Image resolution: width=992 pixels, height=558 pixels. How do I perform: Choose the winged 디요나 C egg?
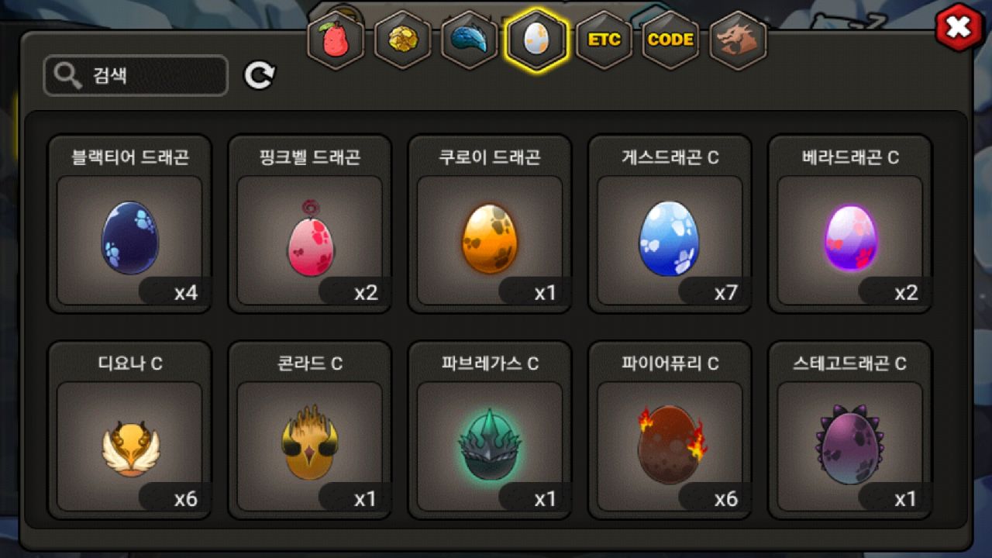(129, 430)
